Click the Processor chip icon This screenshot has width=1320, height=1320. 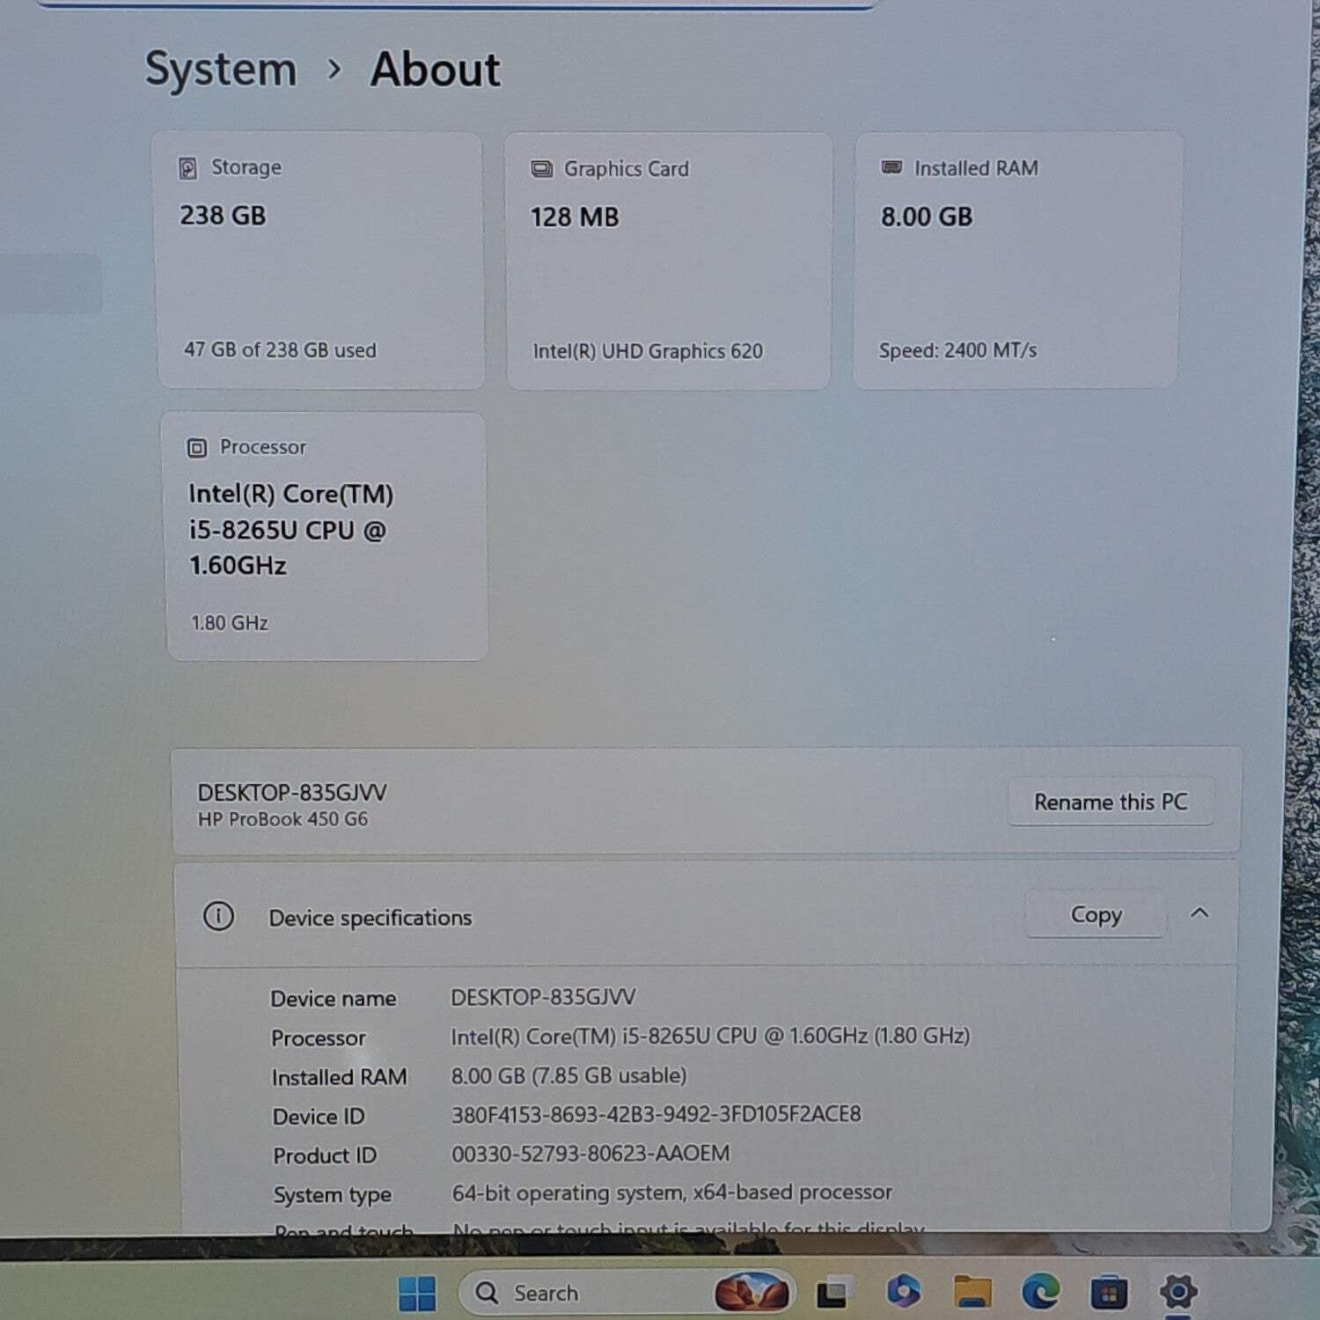197,448
